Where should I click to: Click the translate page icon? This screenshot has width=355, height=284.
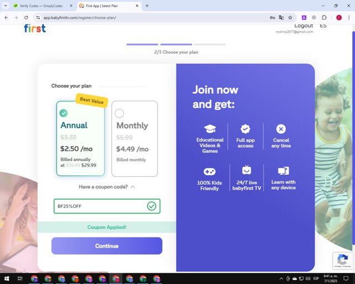pyautogui.click(x=281, y=18)
